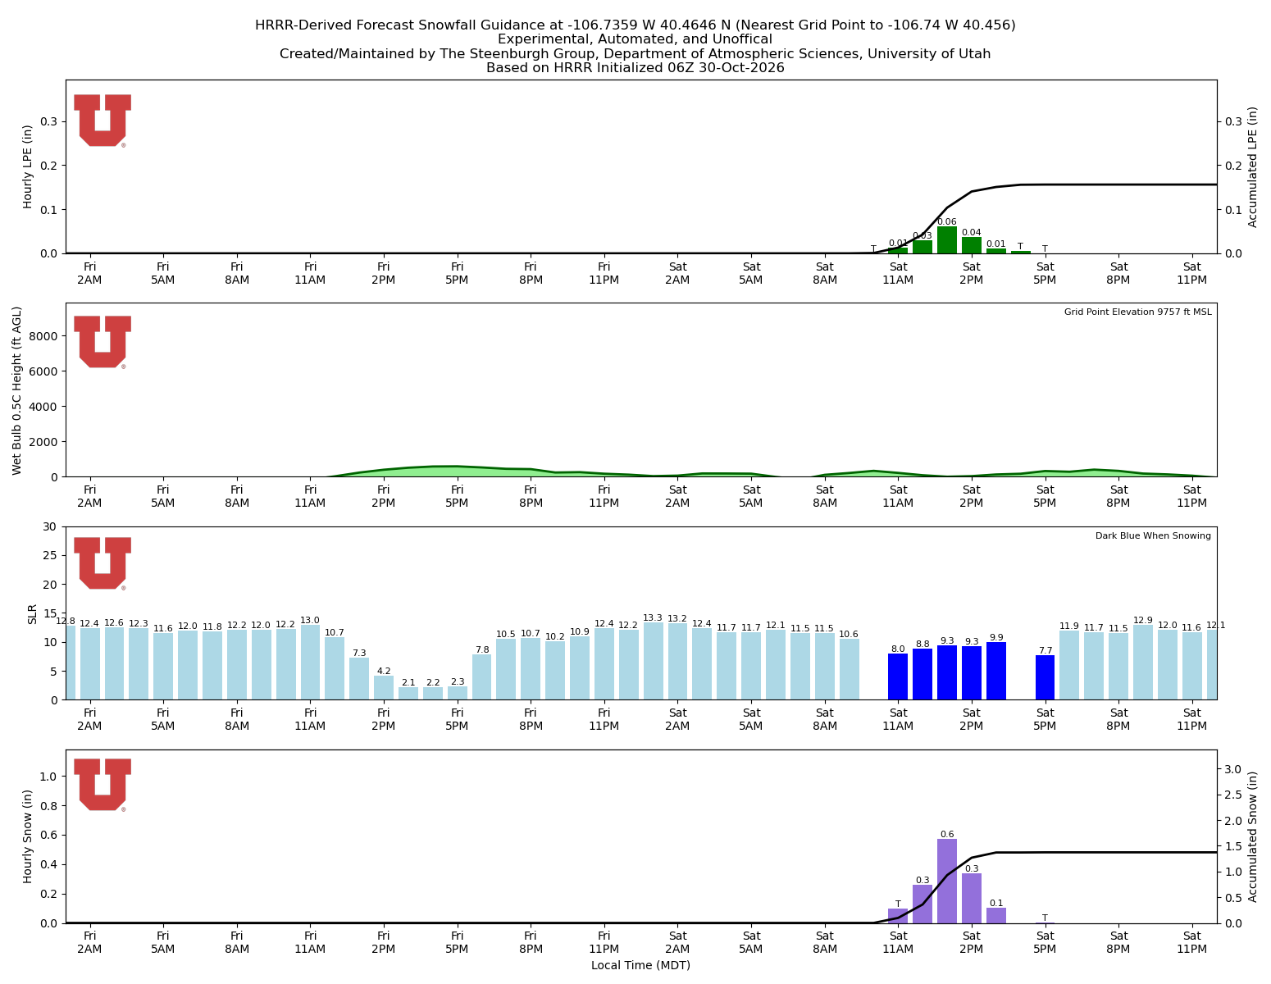Select the green 0.04 hourly LPE bar
The height and width of the screenshot is (984, 1271).
coord(972,245)
